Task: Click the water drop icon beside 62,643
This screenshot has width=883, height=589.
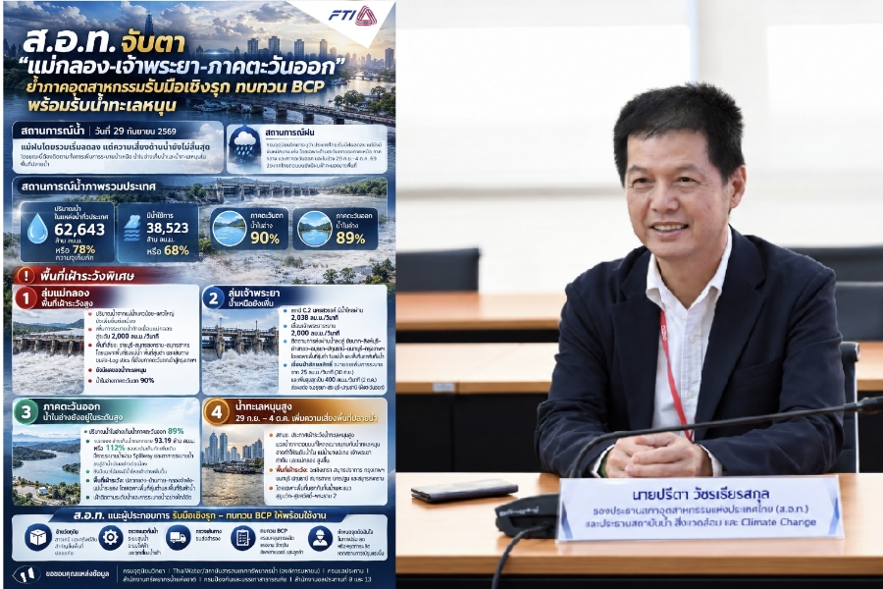Action: point(37,228)
